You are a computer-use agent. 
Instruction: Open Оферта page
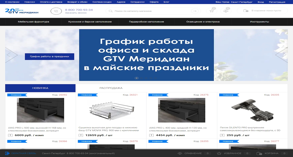click(154, 2)
